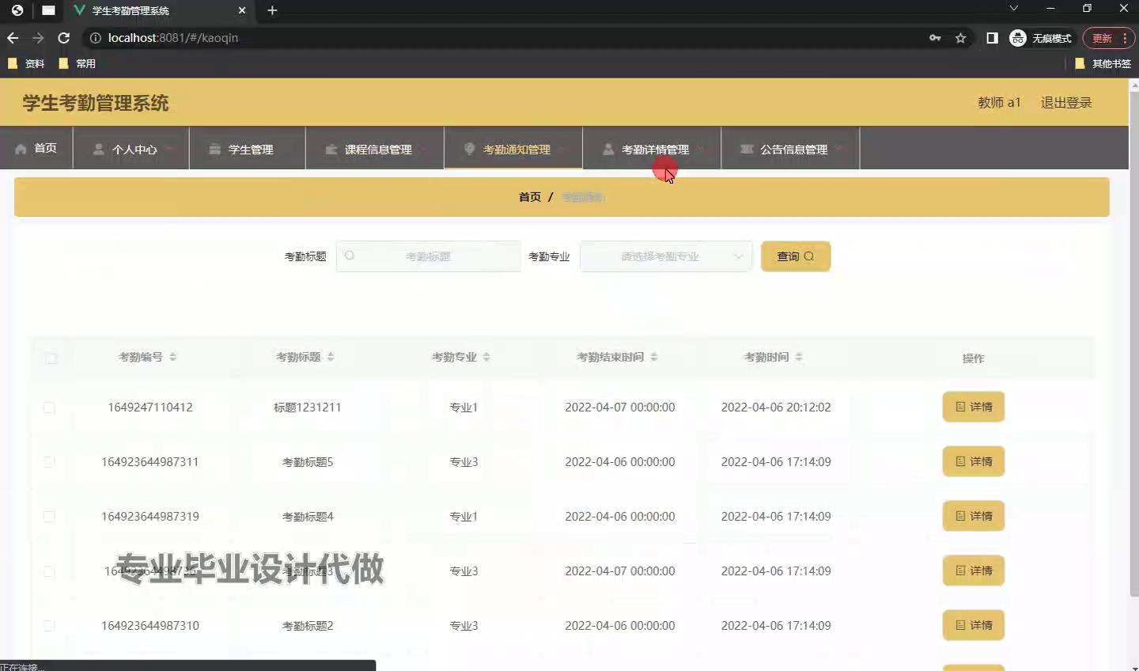Click the magnifier icon inside 考勤标题 input
Image resolution: width=1139 pixels, height=671 pixels.
point(350,256)
